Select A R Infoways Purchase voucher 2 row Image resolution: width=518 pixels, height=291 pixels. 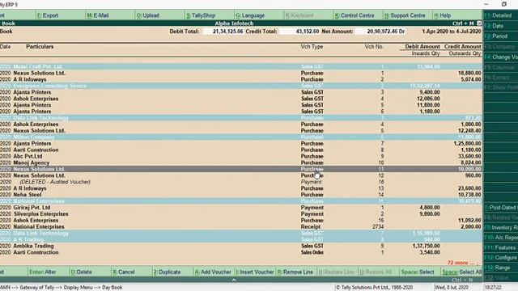(241, 79)
